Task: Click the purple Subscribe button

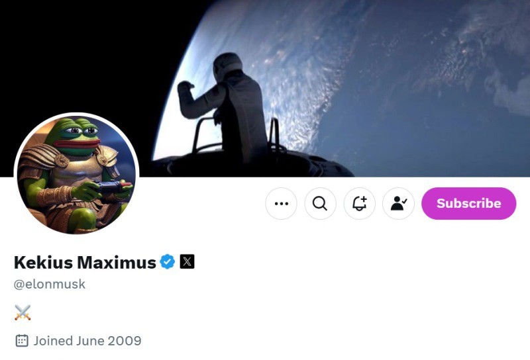Action: pos(468,203)
